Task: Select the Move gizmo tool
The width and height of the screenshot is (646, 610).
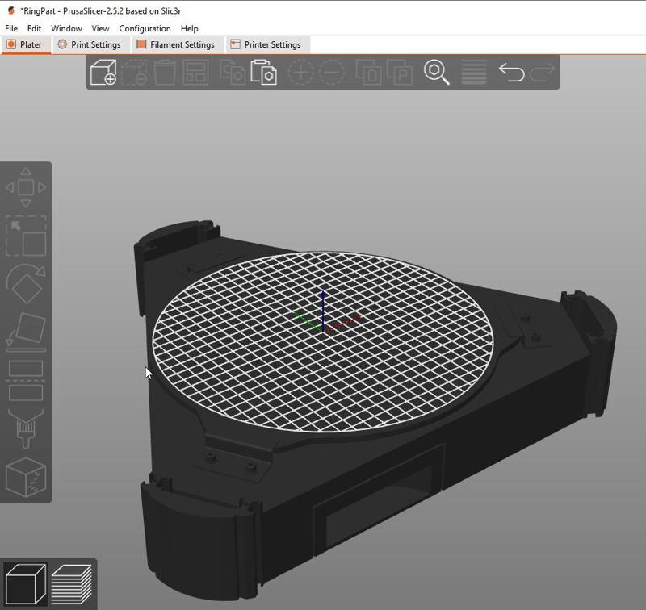Action: (26, 187)
